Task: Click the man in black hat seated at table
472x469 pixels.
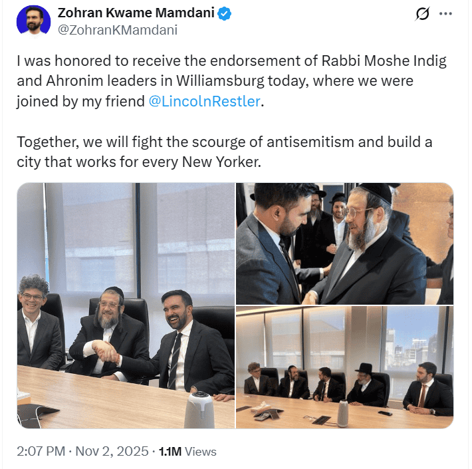Action: pyautogui.click(x=366, y=384)
